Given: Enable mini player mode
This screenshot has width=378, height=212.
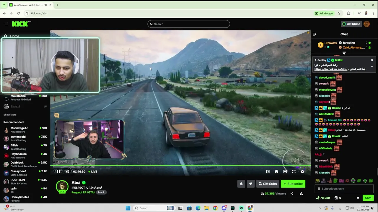Looking at the screenshot, I should tap(268, 171).
